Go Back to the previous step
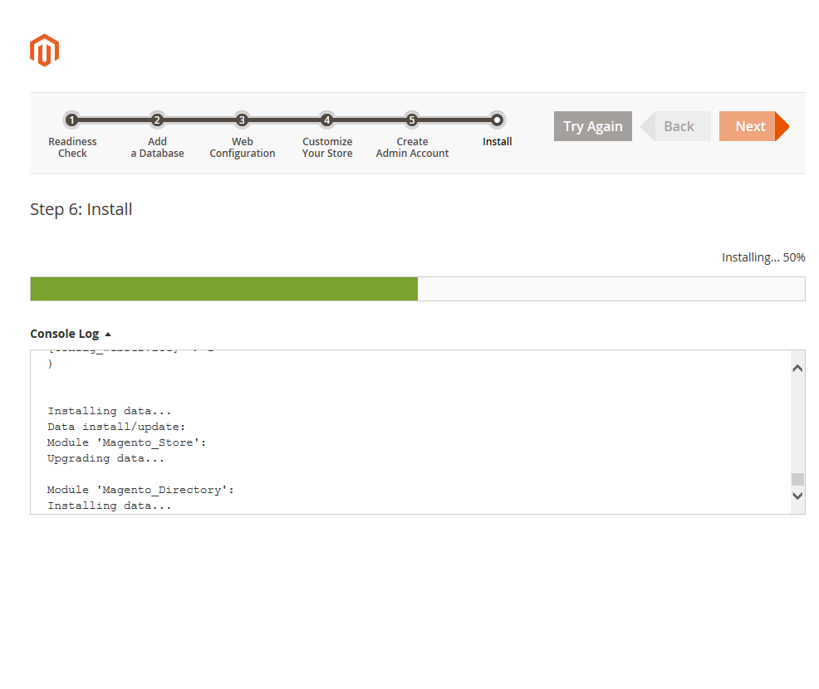This screenshot has width=819, height=689. point(676,126)
